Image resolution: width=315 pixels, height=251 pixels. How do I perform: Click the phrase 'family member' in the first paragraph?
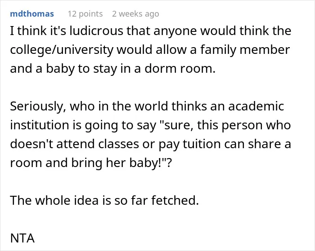click(245, 50)
